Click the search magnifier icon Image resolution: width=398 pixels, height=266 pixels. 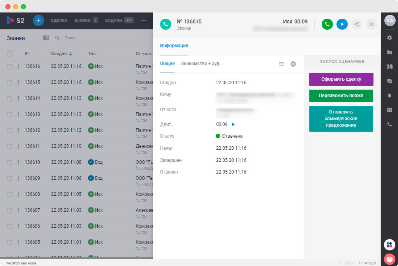click(x=58, y=38)
